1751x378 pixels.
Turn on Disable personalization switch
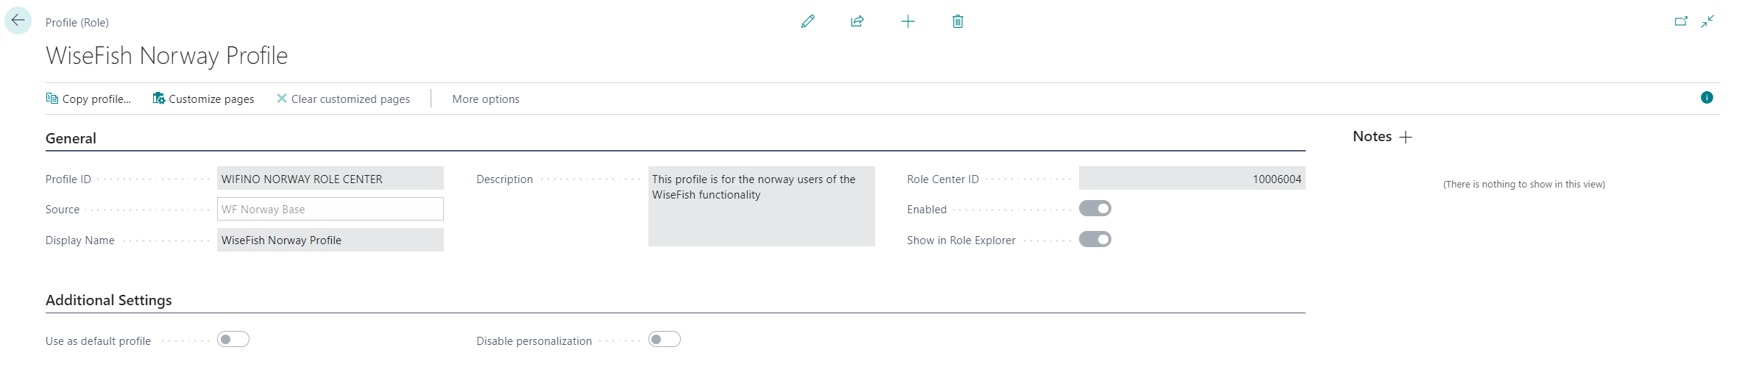pyautogui.click(x=664, y=340)
